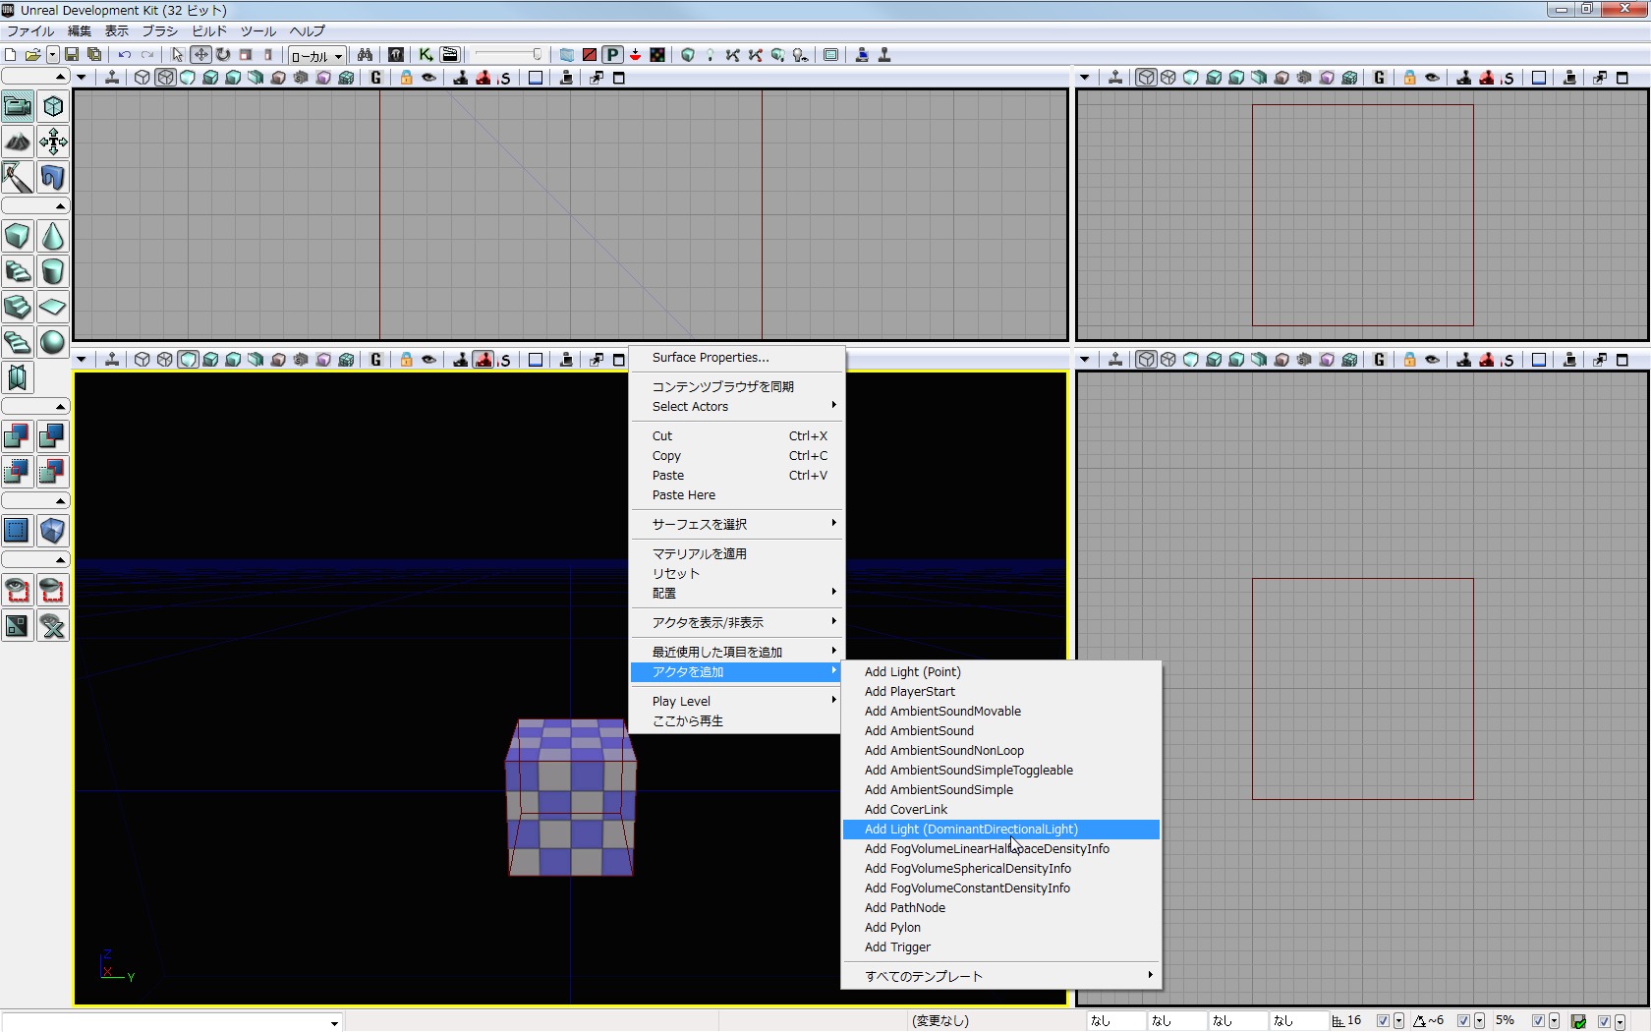Open the Find Actors binoculars tool
This screenshot has height=1032, width=1651.
click(365, 55)
